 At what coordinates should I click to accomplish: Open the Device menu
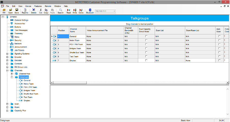click(28, 6)
